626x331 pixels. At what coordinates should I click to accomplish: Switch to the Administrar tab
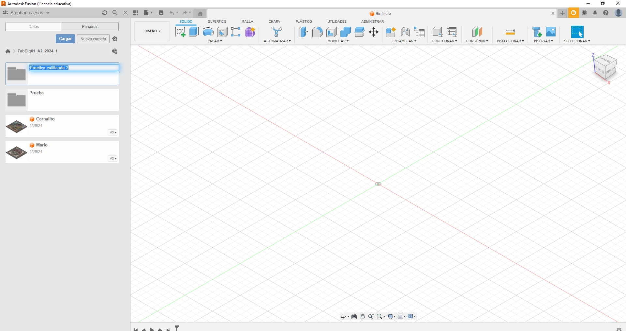coord(372,21)
